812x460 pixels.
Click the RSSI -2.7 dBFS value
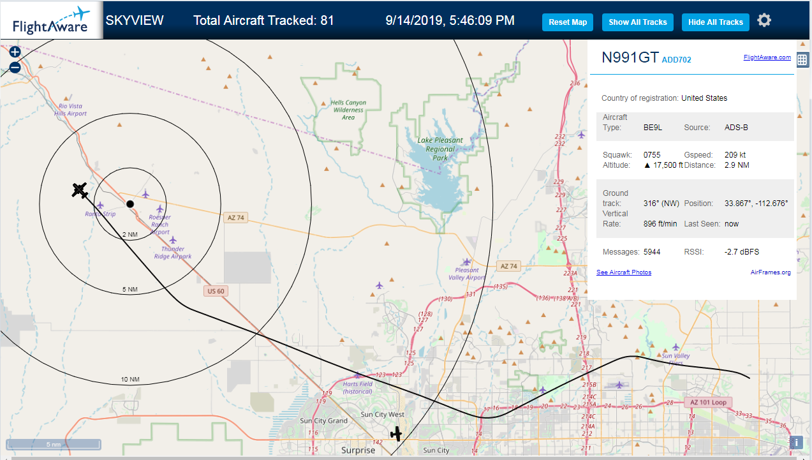[x=742, y=252]
